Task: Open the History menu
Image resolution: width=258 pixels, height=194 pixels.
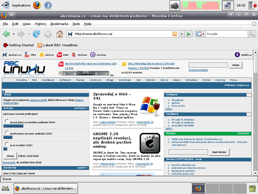Action: [41, 24]
